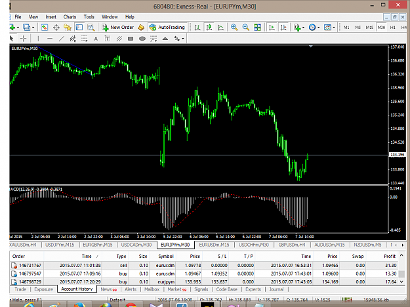Select the Horizontal Line tool
Viewport: 410px width, 307px height.
pos(50,39)
